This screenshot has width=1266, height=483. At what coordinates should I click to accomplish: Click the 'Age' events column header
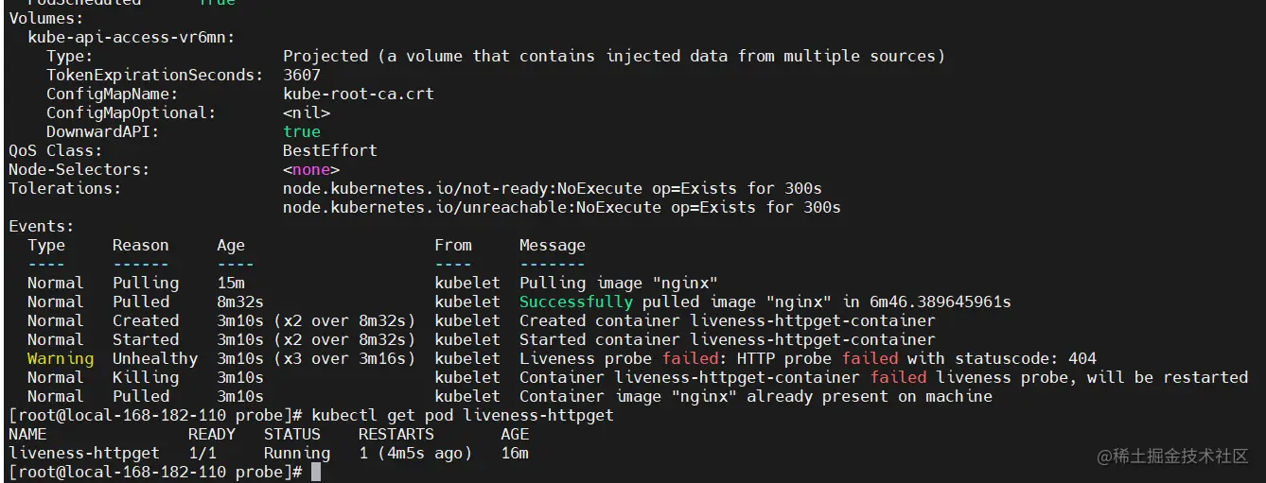231,245
